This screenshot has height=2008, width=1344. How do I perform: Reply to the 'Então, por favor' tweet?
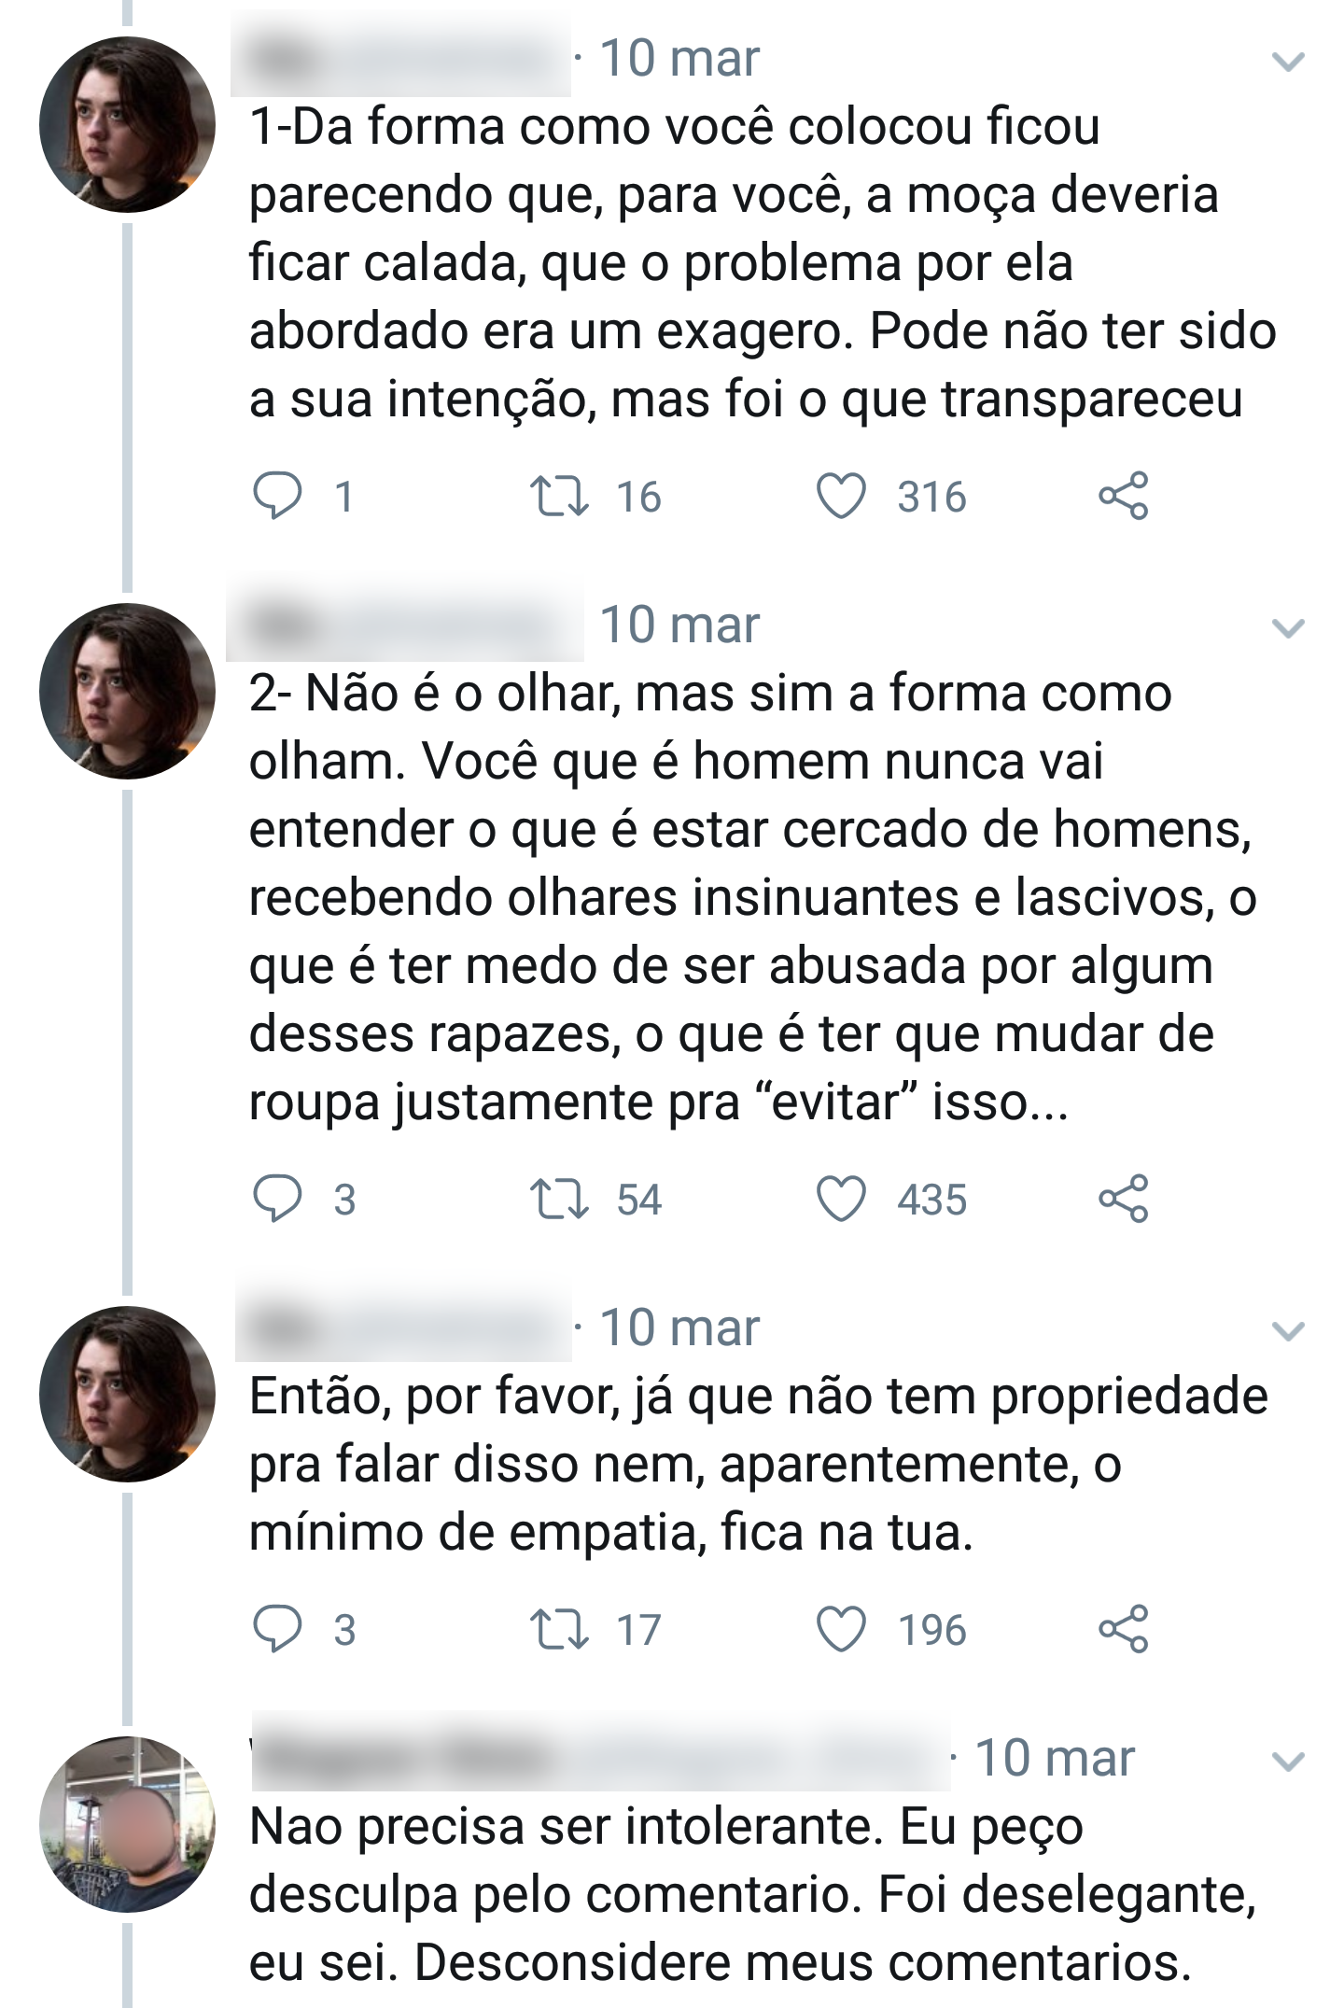[x=277, y=1629]
